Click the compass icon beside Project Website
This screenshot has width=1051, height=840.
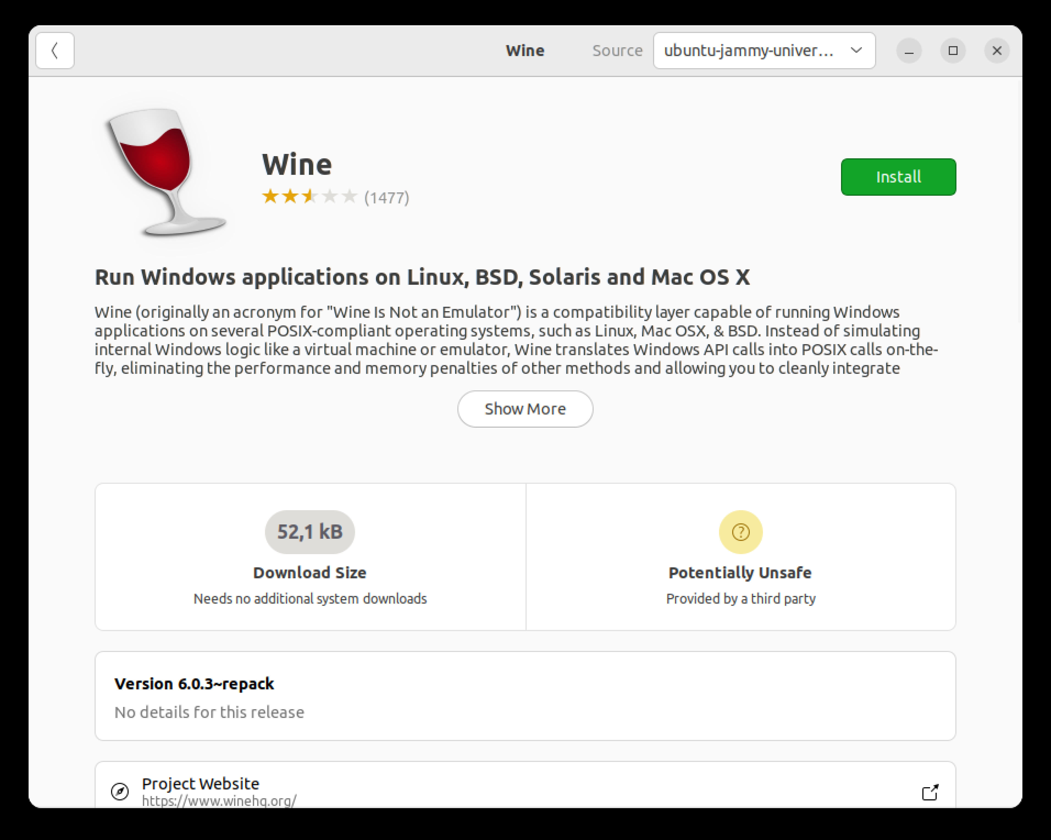coord(120,791)
